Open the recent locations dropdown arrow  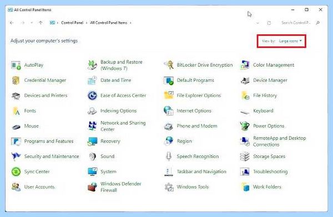(32, 23)
